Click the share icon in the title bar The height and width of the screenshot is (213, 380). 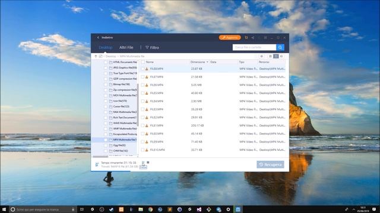[253, 37]
